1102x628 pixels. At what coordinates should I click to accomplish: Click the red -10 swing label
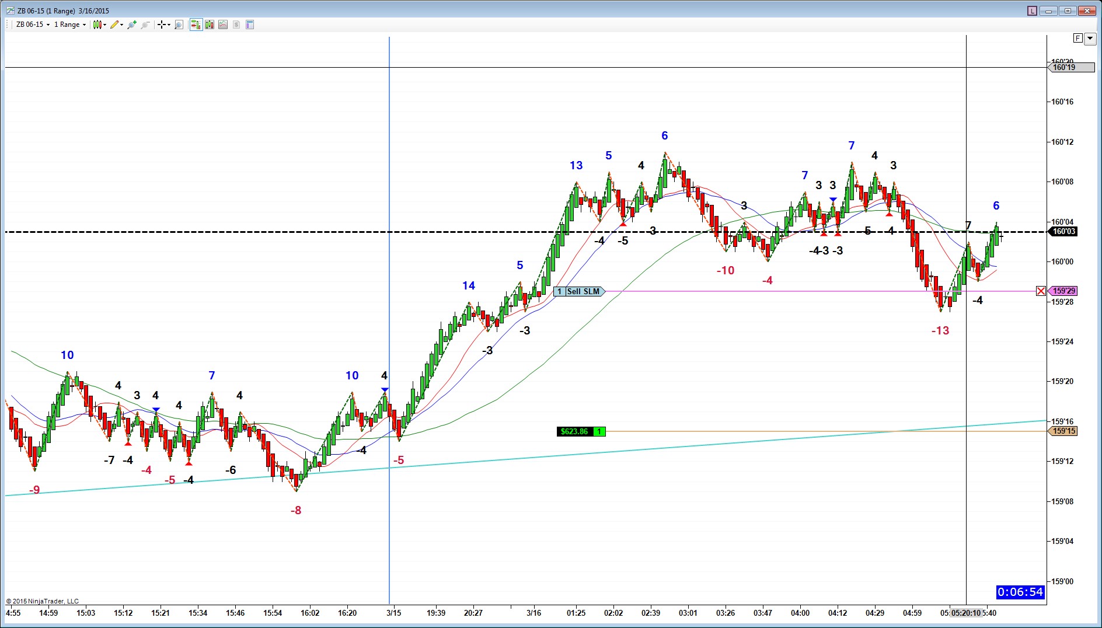click(726, 270)
